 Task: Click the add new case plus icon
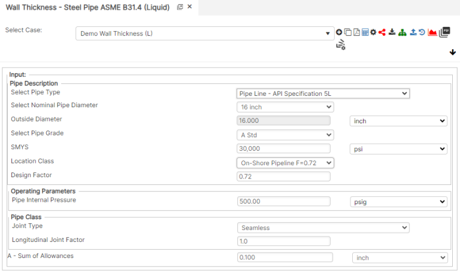339,32
